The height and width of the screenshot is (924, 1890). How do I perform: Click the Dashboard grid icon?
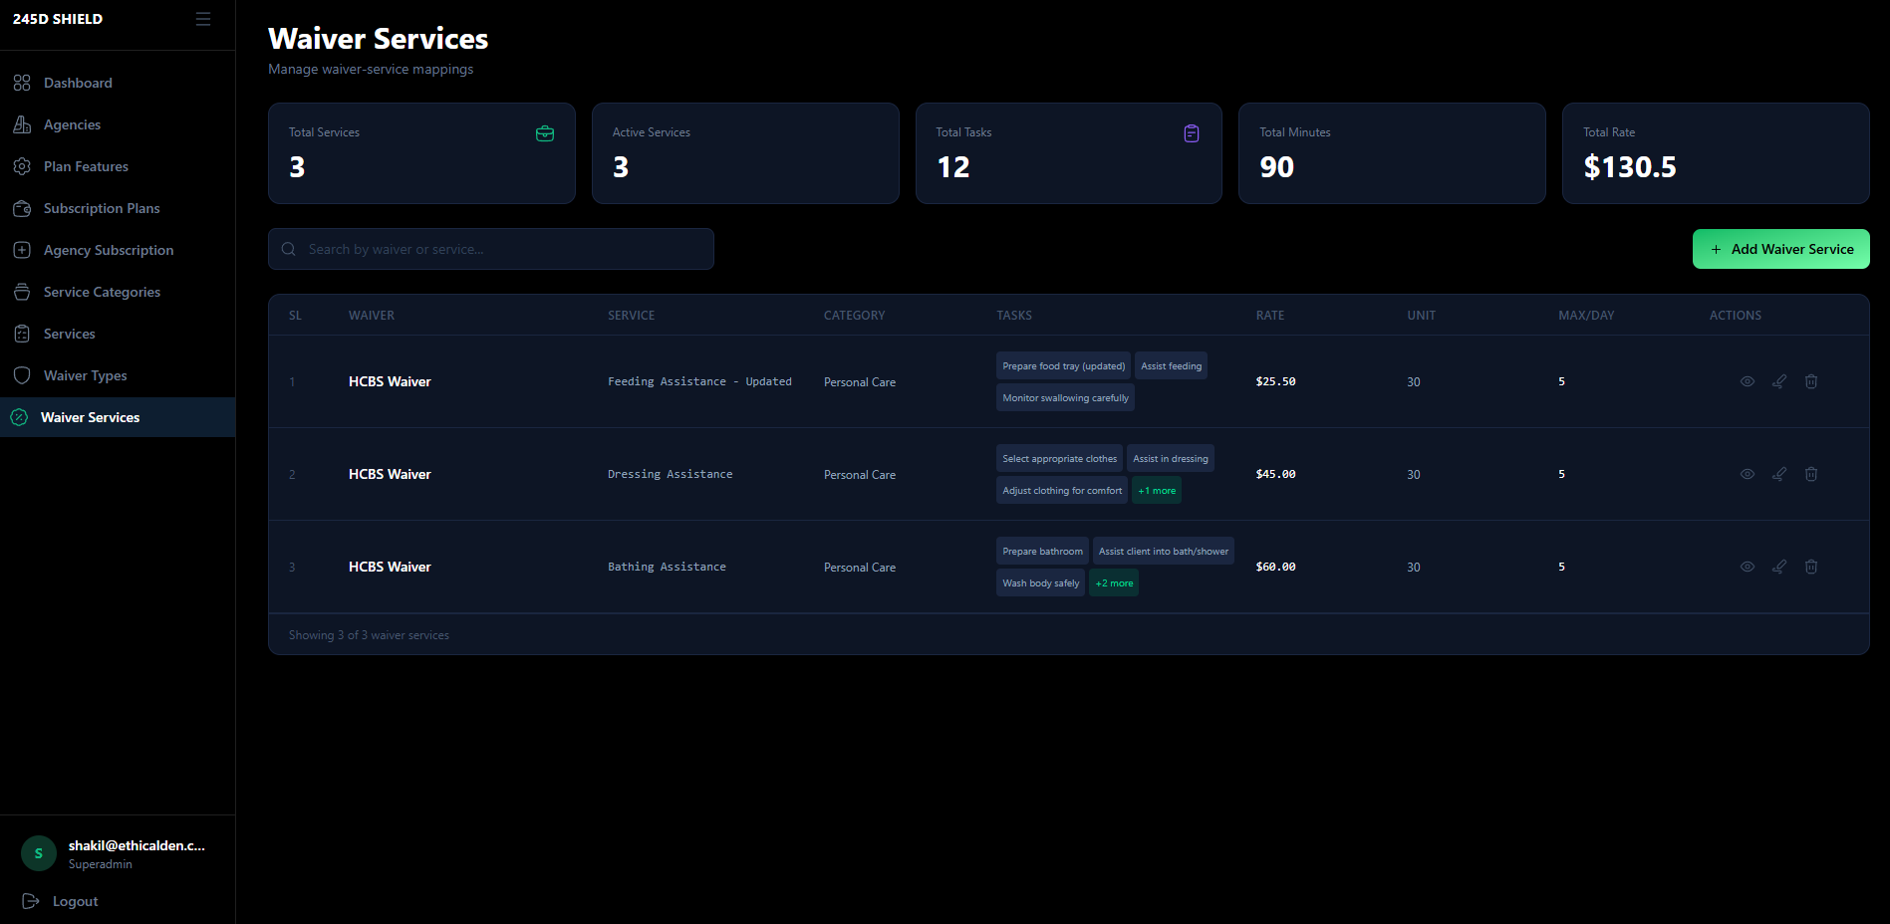[x=22, y=83]
